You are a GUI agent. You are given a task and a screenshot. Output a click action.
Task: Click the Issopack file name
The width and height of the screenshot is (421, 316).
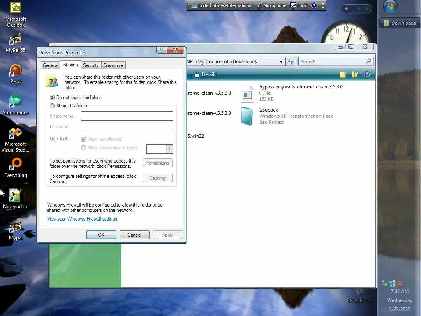tap(268, 110)
